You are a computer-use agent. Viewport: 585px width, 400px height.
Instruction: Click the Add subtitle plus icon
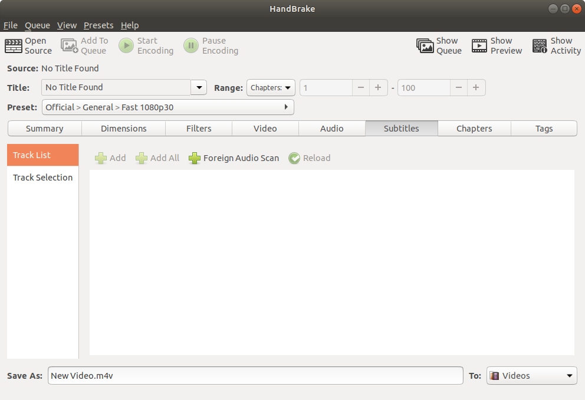click(x=101, y=158)
